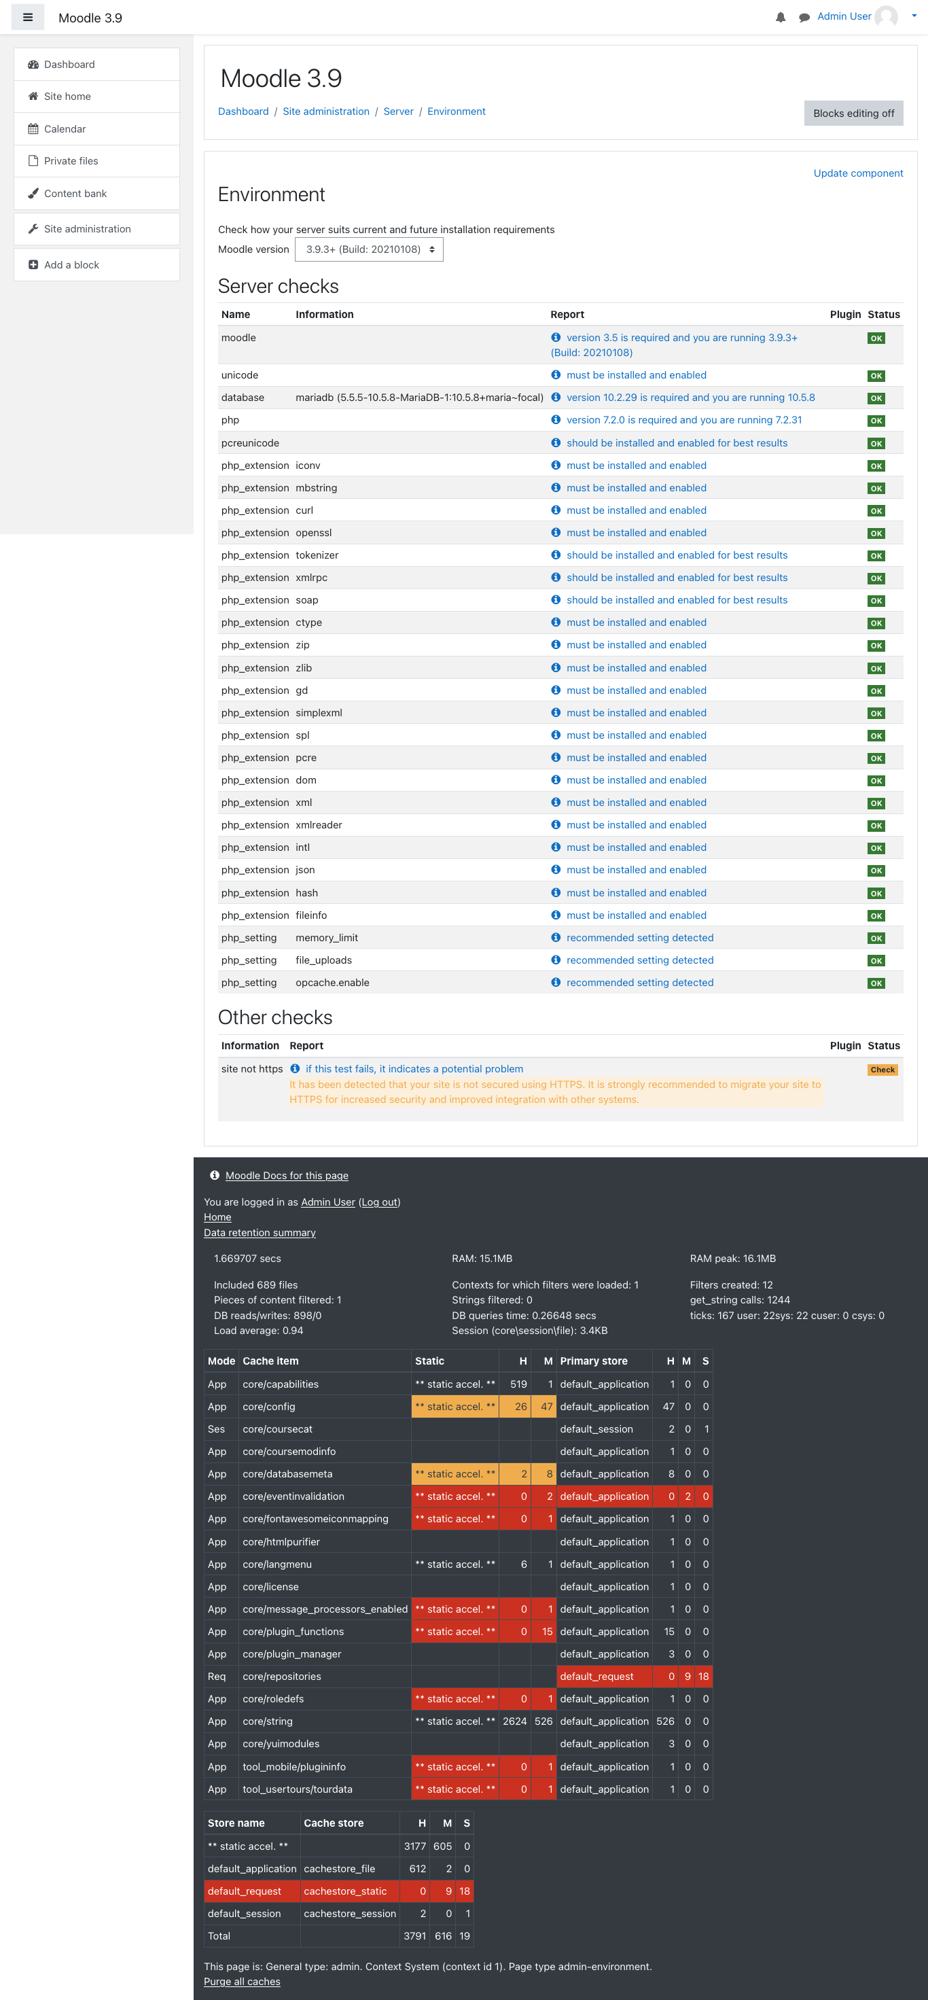Click the info icon in the mbstring row
This screenshot has height=2000, width=928.
tap(556, 487)
